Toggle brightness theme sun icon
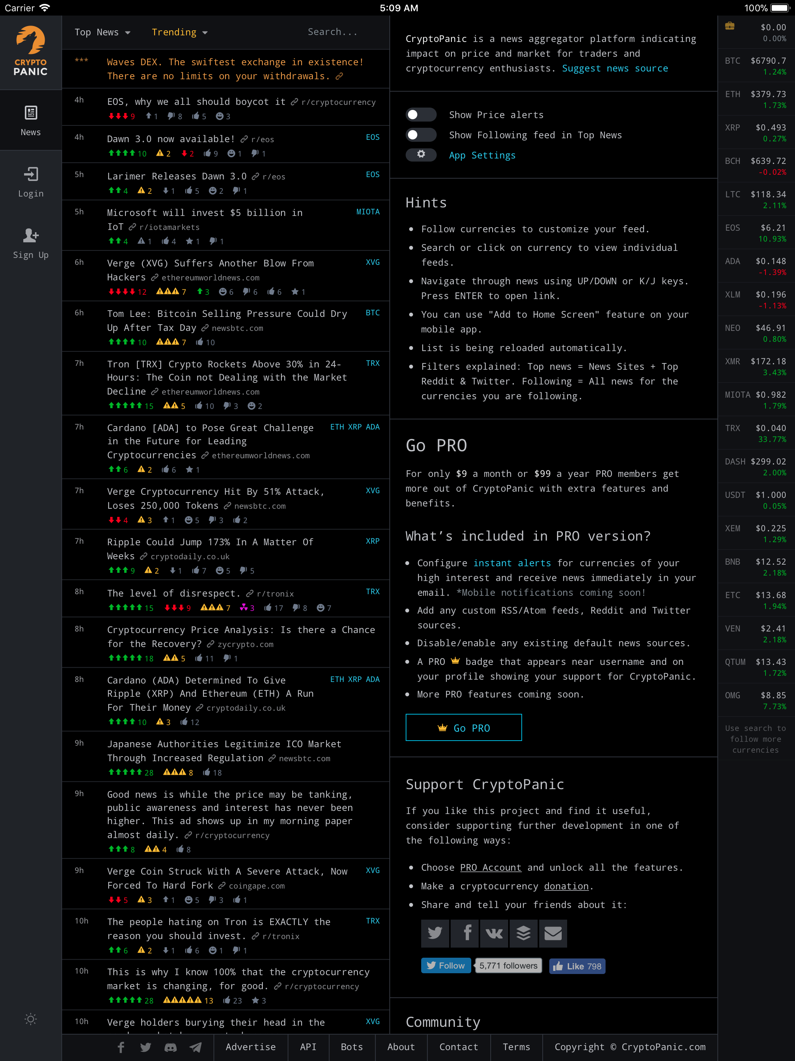The height and width of the screenshot is (1061, 795). pyautogui.click(x=31, y=1019)
